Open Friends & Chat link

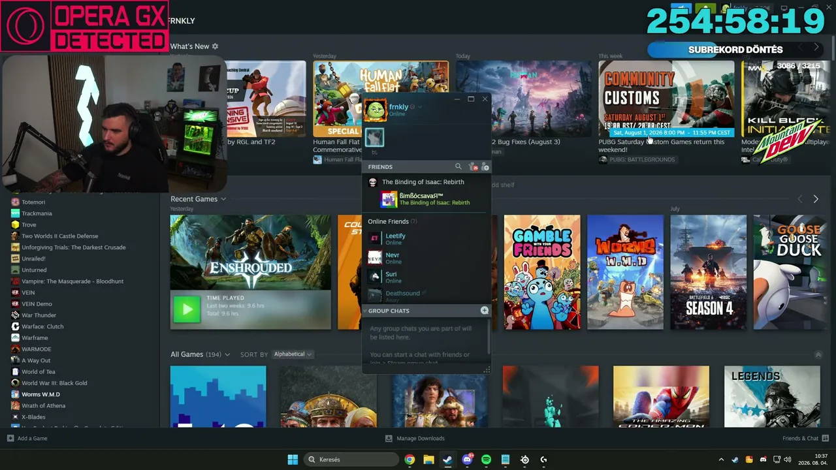[x=800, y=439]
